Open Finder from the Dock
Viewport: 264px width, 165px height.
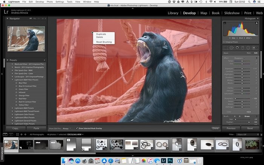[x=64, y=161]
